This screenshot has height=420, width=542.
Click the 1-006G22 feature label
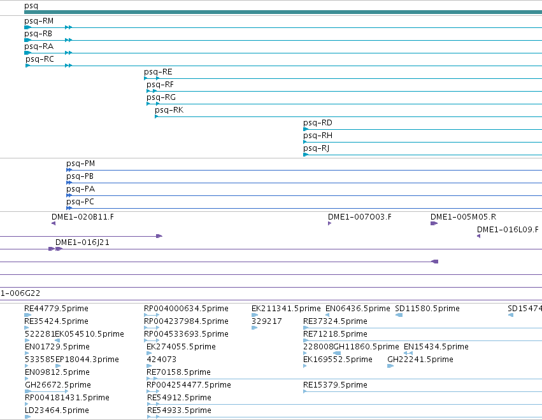20,293
